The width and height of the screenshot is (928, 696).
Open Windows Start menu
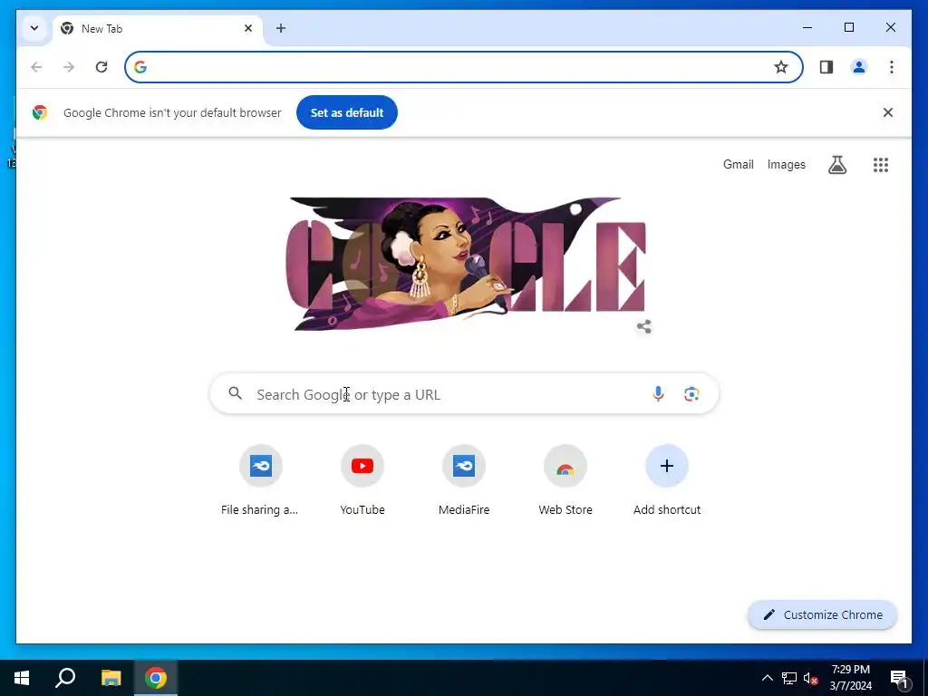click(22, 678)
